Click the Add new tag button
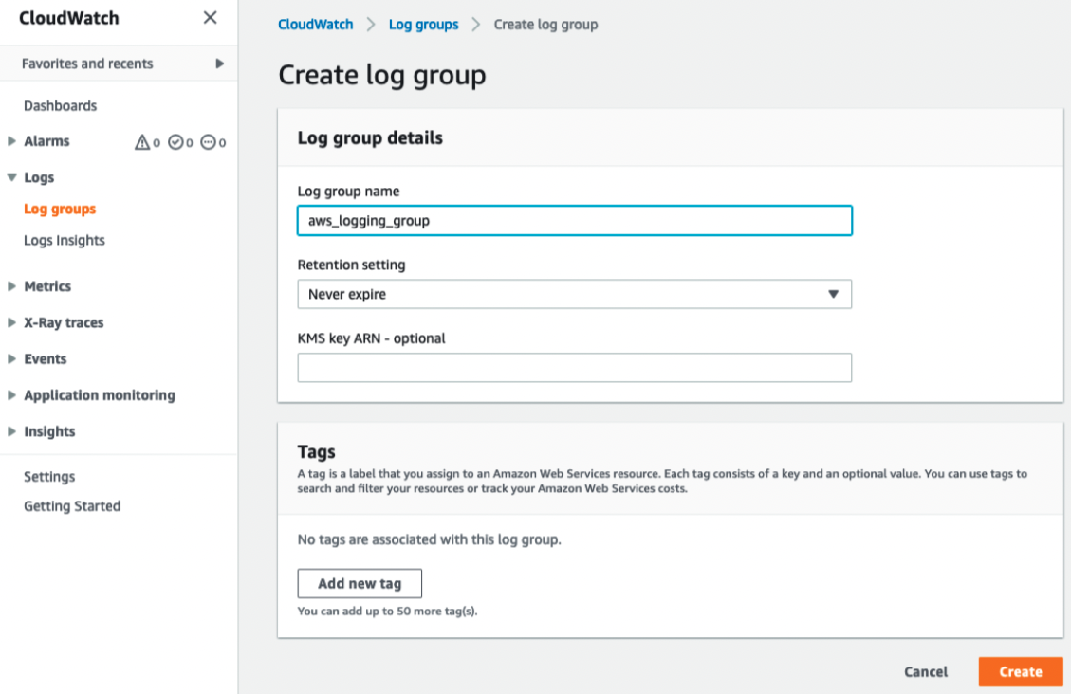This screenshot has height=694, width=1071. pyautogui.click(x=360, y=583)
